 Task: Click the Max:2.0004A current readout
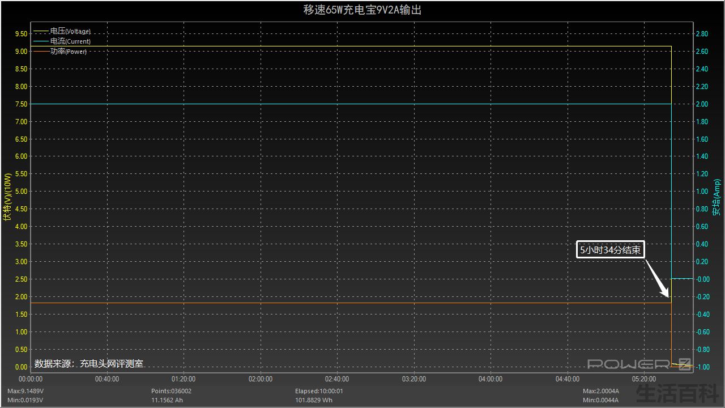601,391
